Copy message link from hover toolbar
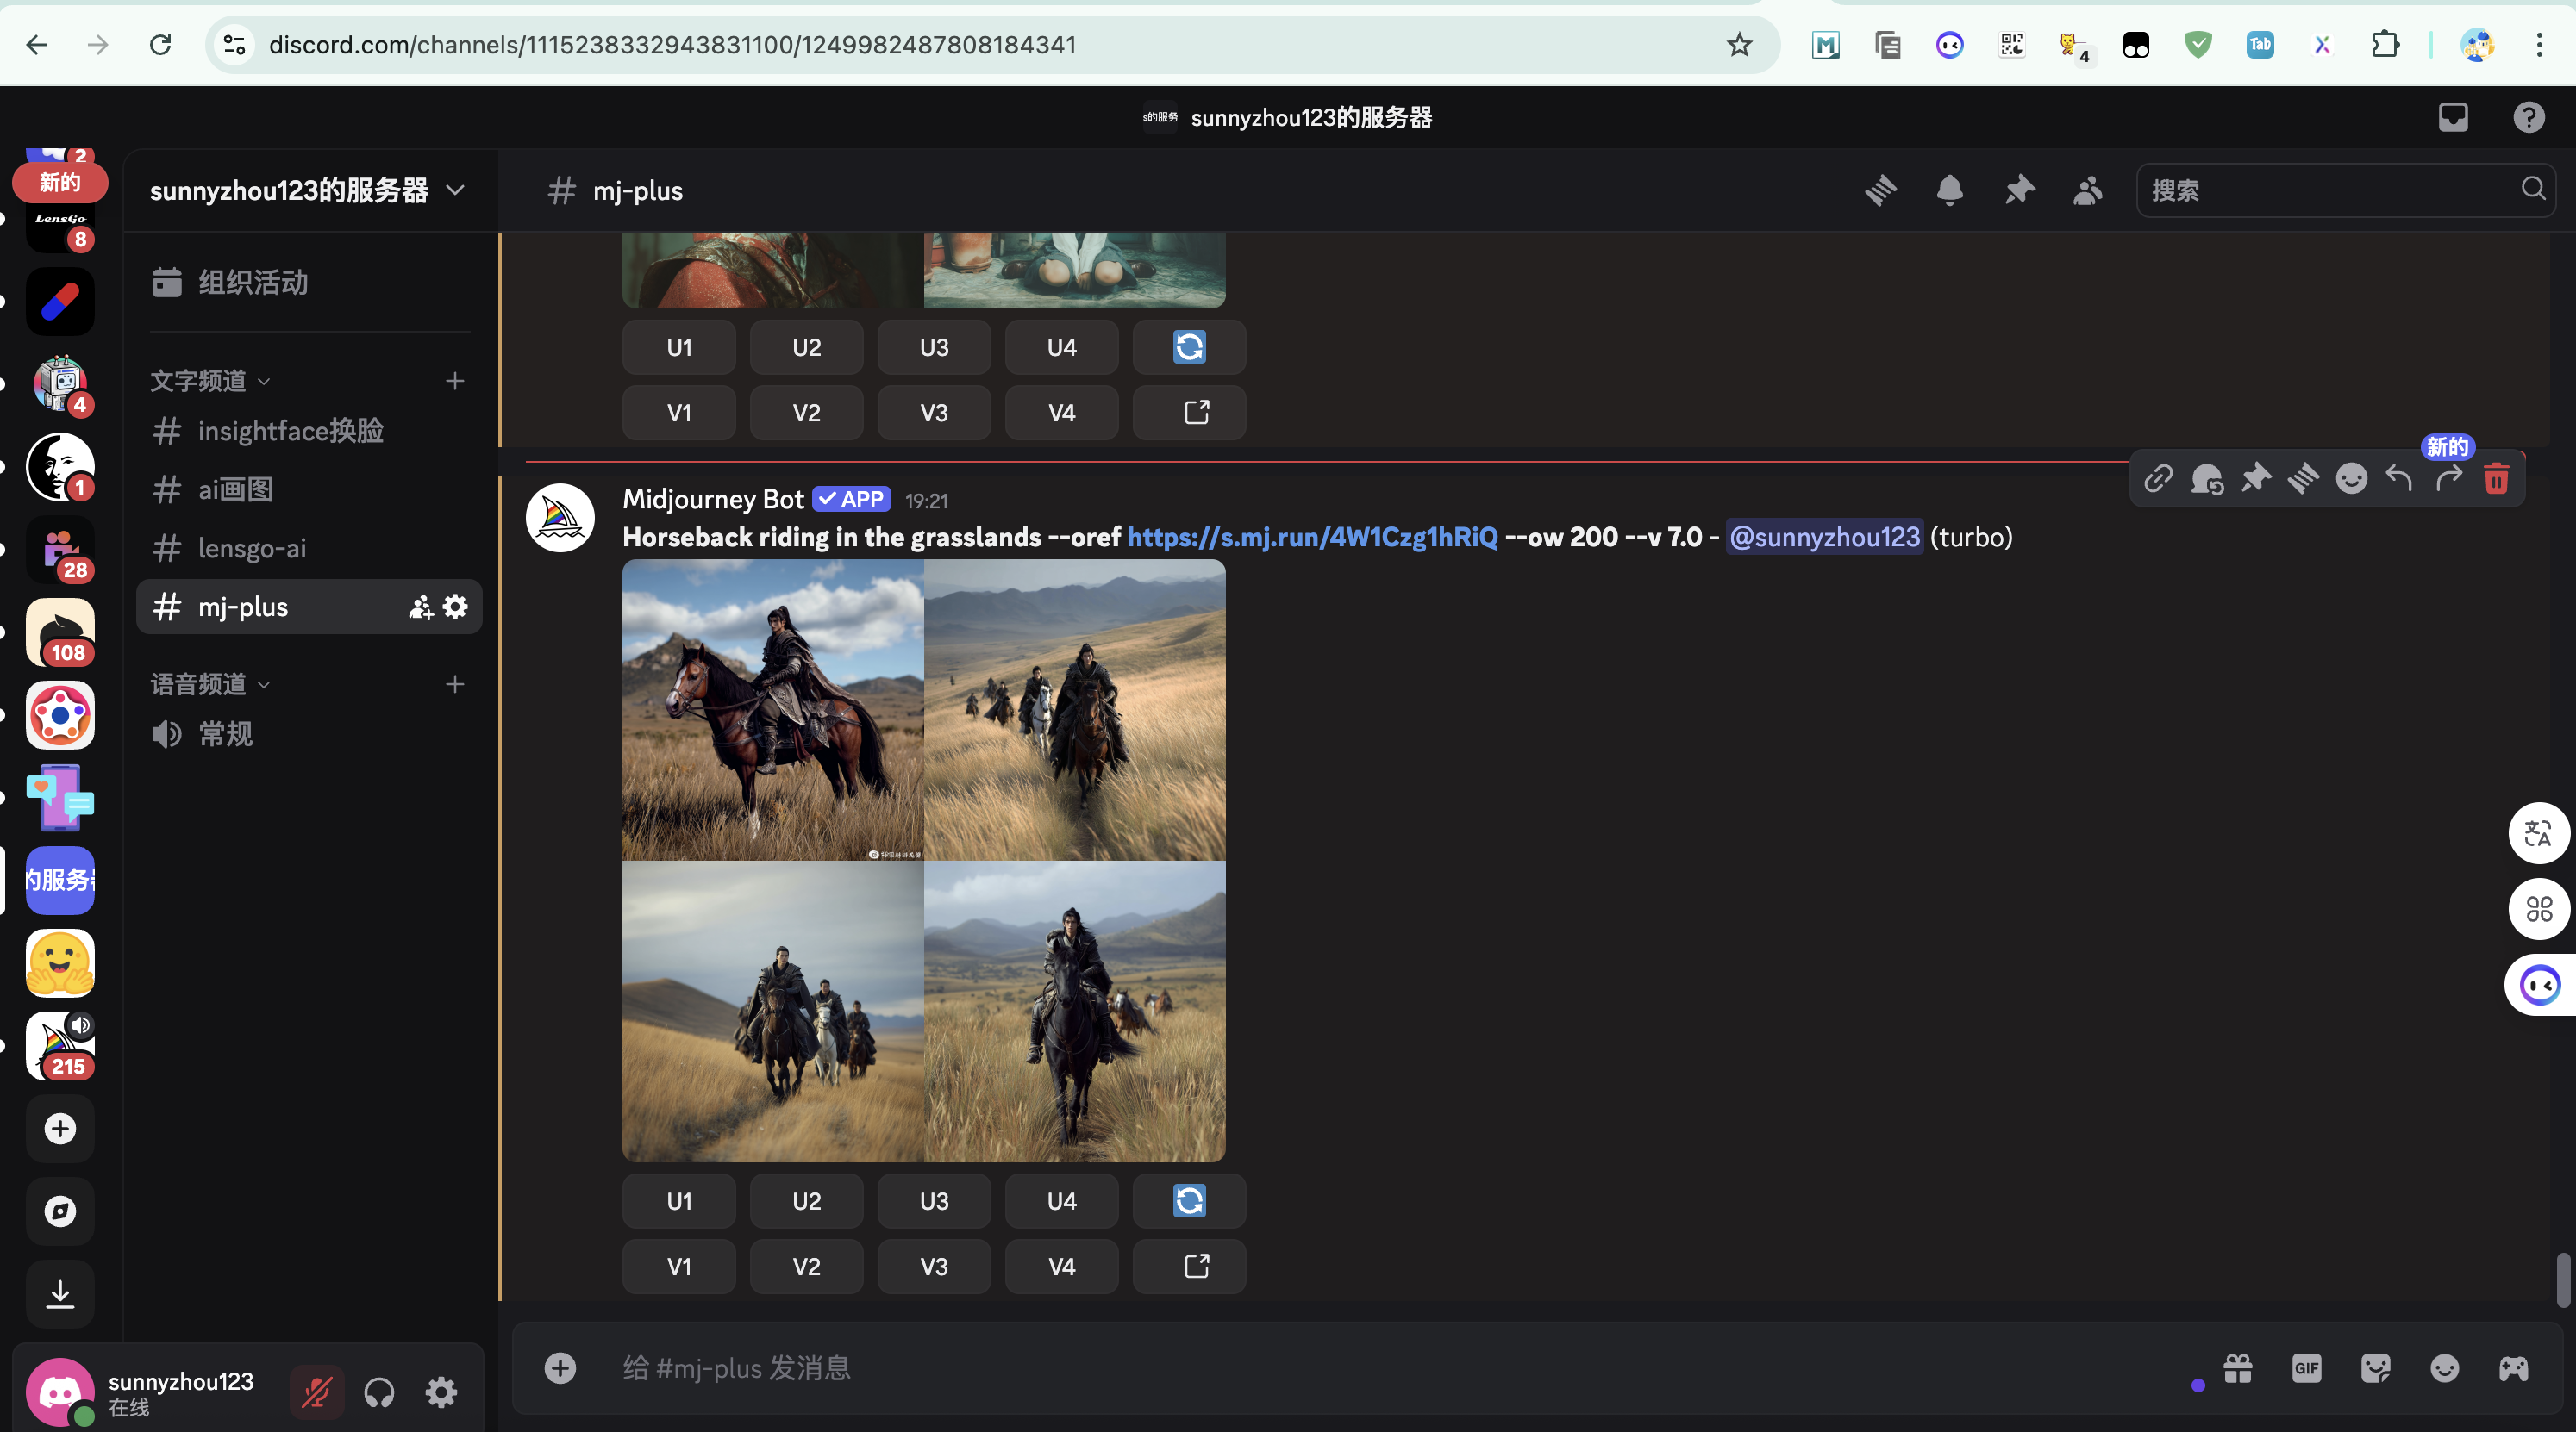Image resolution: width=2576 pixels, height=1432 pixels. pyautogui.click(x=2158, y=479)
